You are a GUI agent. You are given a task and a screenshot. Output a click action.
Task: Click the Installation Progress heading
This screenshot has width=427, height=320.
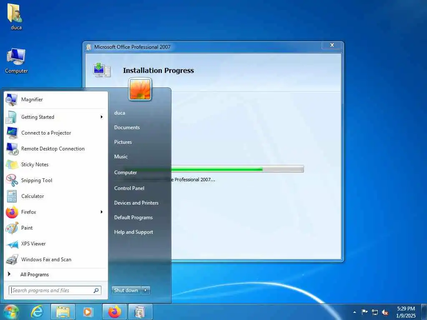tap(158, 70)
